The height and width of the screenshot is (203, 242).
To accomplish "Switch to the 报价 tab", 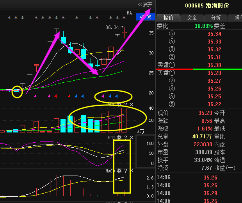I will pos(168,18).
